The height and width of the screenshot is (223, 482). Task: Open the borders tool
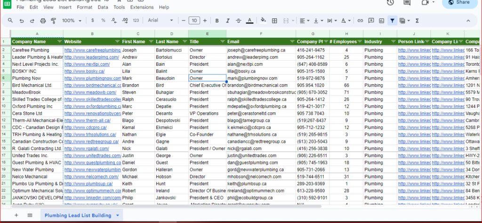274,21
